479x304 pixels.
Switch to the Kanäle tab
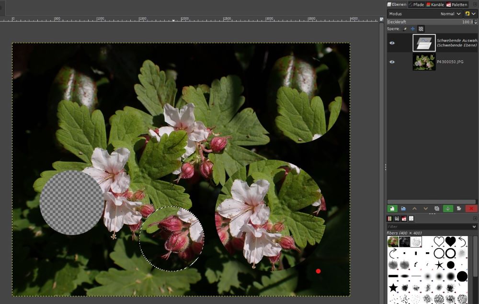[435, 4]
